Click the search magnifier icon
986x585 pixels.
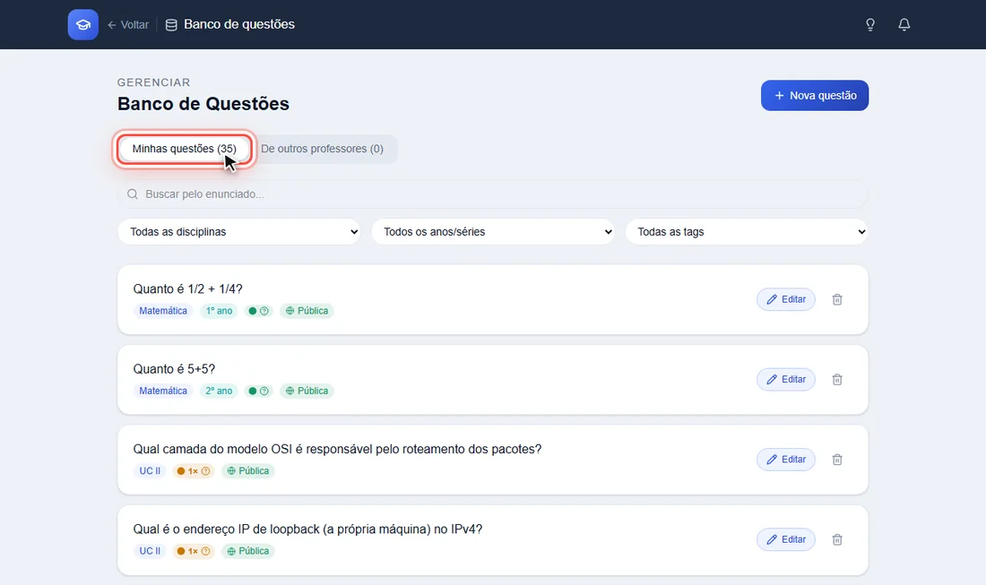[132, 194]
